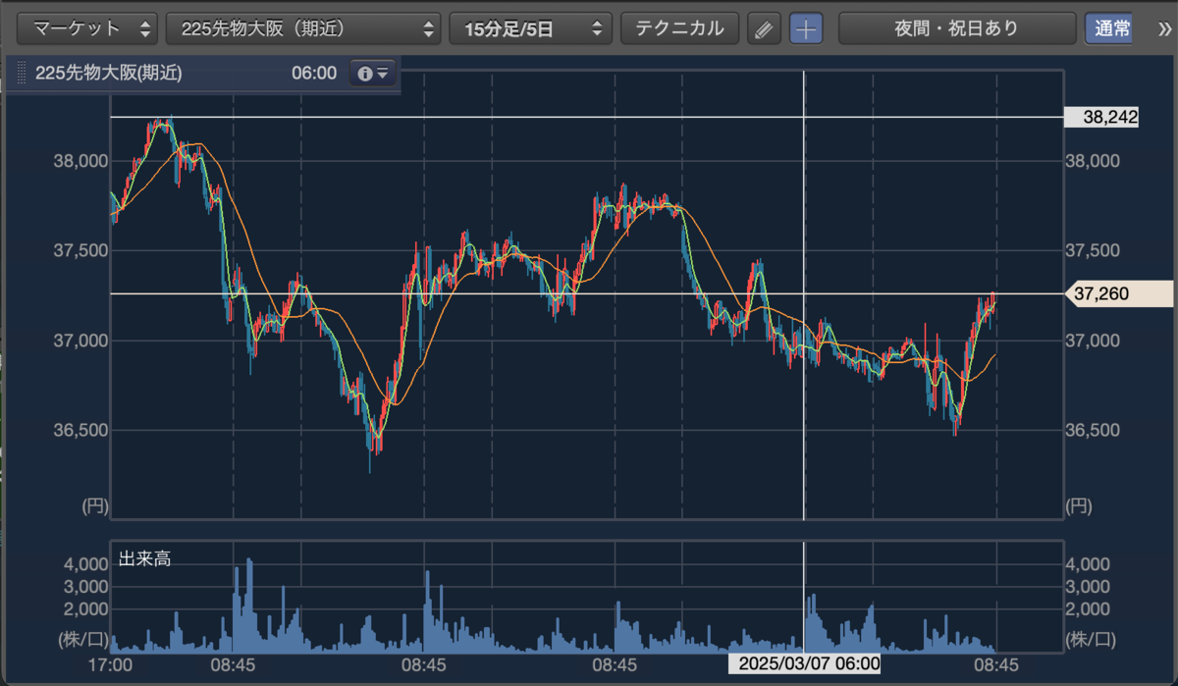Screen dimensions: 1178x686
Task: Open the テクニカル settings button
Action: pos(679,28)
